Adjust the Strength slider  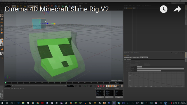pyautogui.click(x=161, y=69)
